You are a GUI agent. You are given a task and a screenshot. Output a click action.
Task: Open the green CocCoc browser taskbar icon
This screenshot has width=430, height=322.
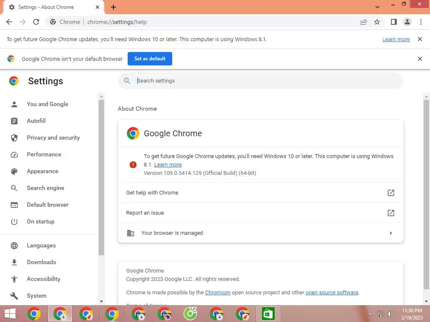click(x=190, y=314)
